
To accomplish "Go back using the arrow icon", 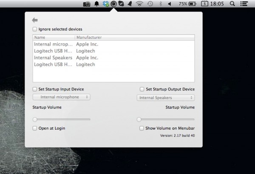I will point(35,20).
